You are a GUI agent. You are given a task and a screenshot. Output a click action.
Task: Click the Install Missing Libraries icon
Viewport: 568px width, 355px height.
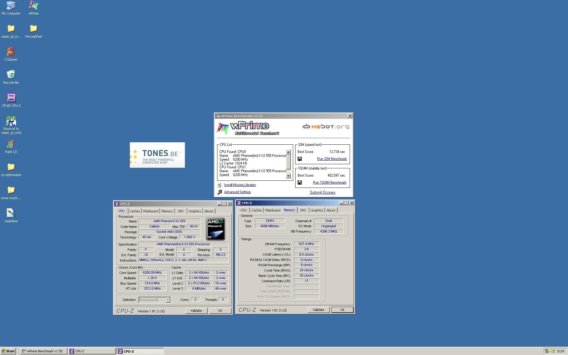click(219, 185)
